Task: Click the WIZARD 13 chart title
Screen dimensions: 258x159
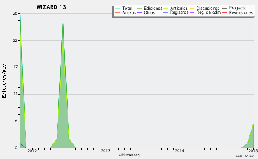Action: coord(51,7)
